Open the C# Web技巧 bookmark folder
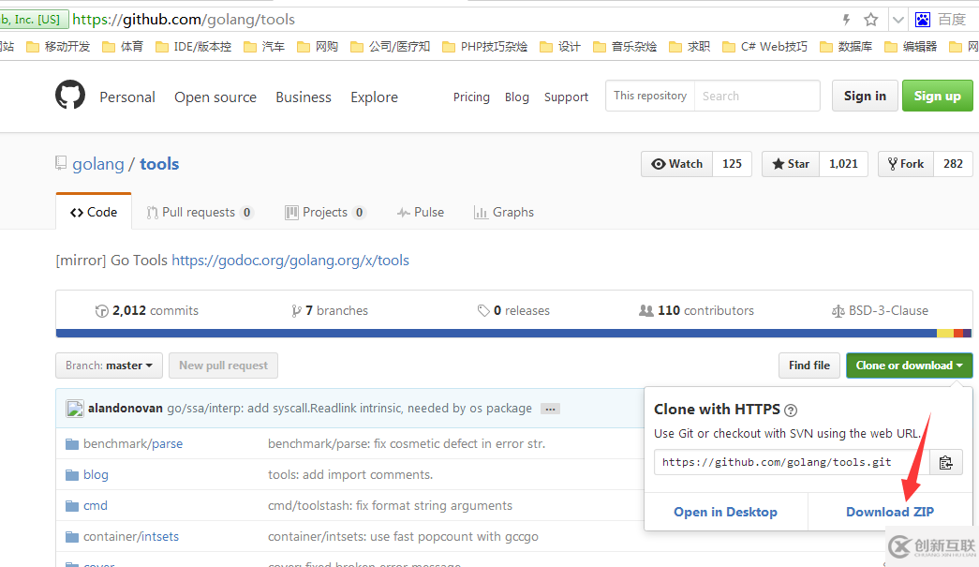Screen dimensions: 979x567 coord(764,47)
